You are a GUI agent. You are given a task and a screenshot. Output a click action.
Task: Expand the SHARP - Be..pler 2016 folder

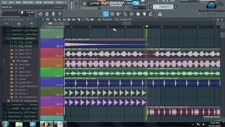22,108
